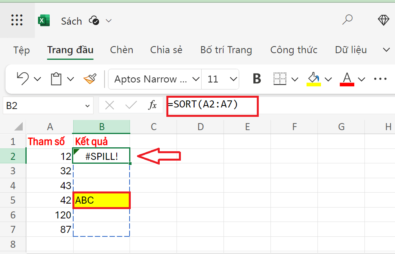This screenshot has height=254, width=395.
Task: Select column C header
Action: (153, 127)
